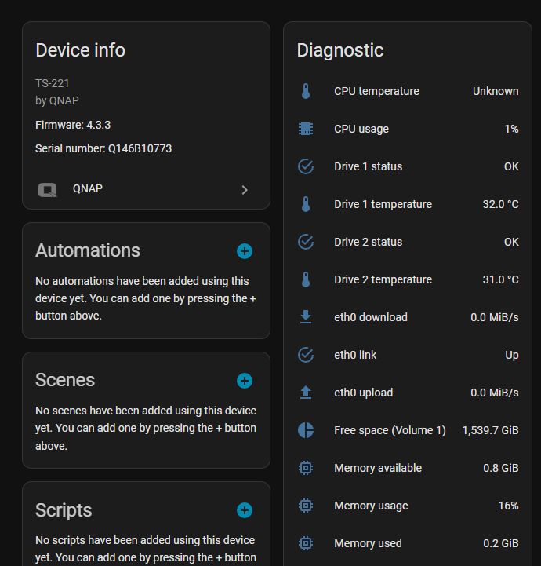This screenshot has height=566, width=541.
Task: Click the Drive 2 temperature thermometer icon
Action: click(306, 279)
